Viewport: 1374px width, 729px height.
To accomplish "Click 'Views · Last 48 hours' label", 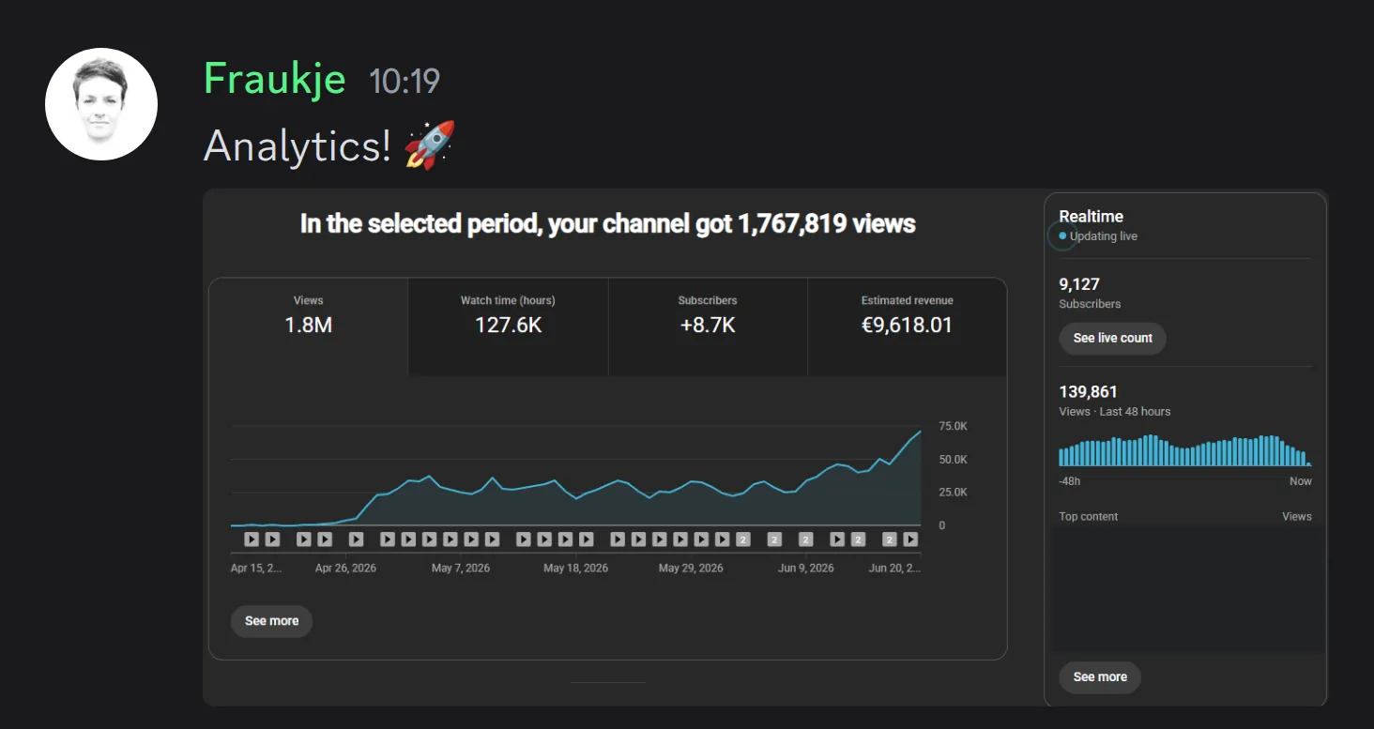I will (1115, 412).
